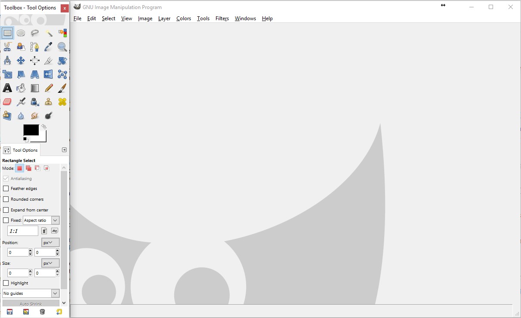This screenshot has width=521, height=318.
Task: Open the Filters menu
Action: (222, 18)
